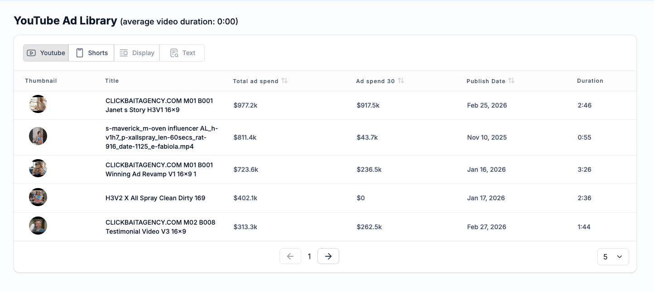Sort table by Publish Date arrows icon
The width and height of the screenshot is (654, 292).
click(x=511, y=80)
